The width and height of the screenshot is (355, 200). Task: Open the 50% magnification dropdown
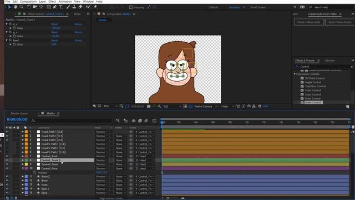[x=110, y=106]
